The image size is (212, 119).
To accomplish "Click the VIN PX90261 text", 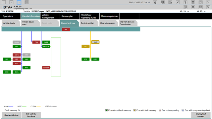I will pyautogui.click(x=8, y=11).
